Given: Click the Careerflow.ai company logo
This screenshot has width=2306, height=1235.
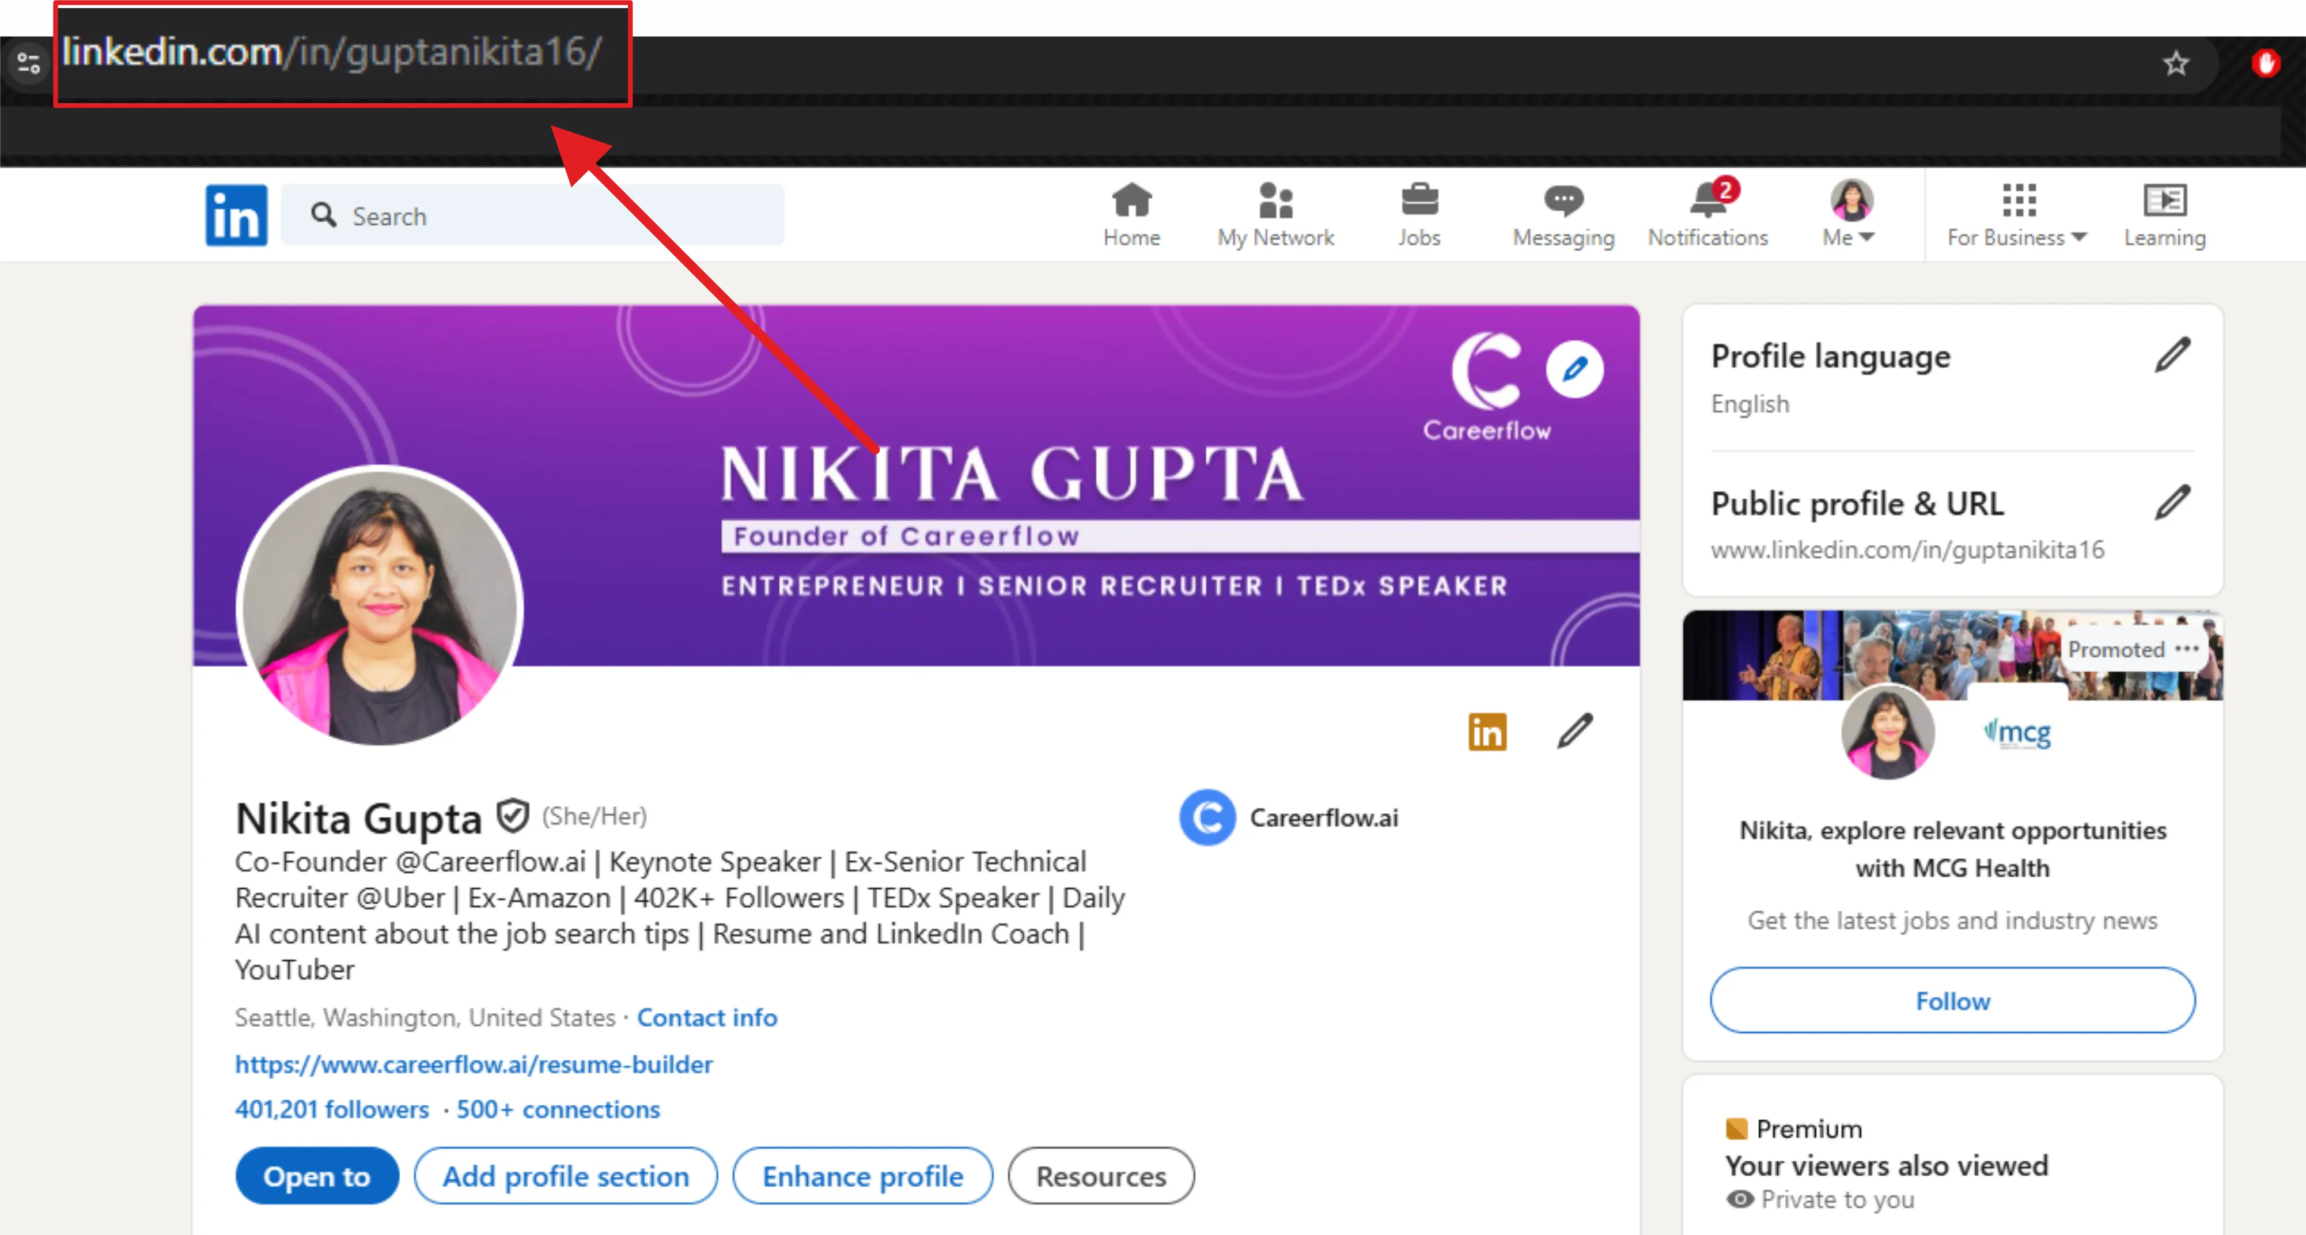Looking at the screenshot, I should coord(1207,817).
